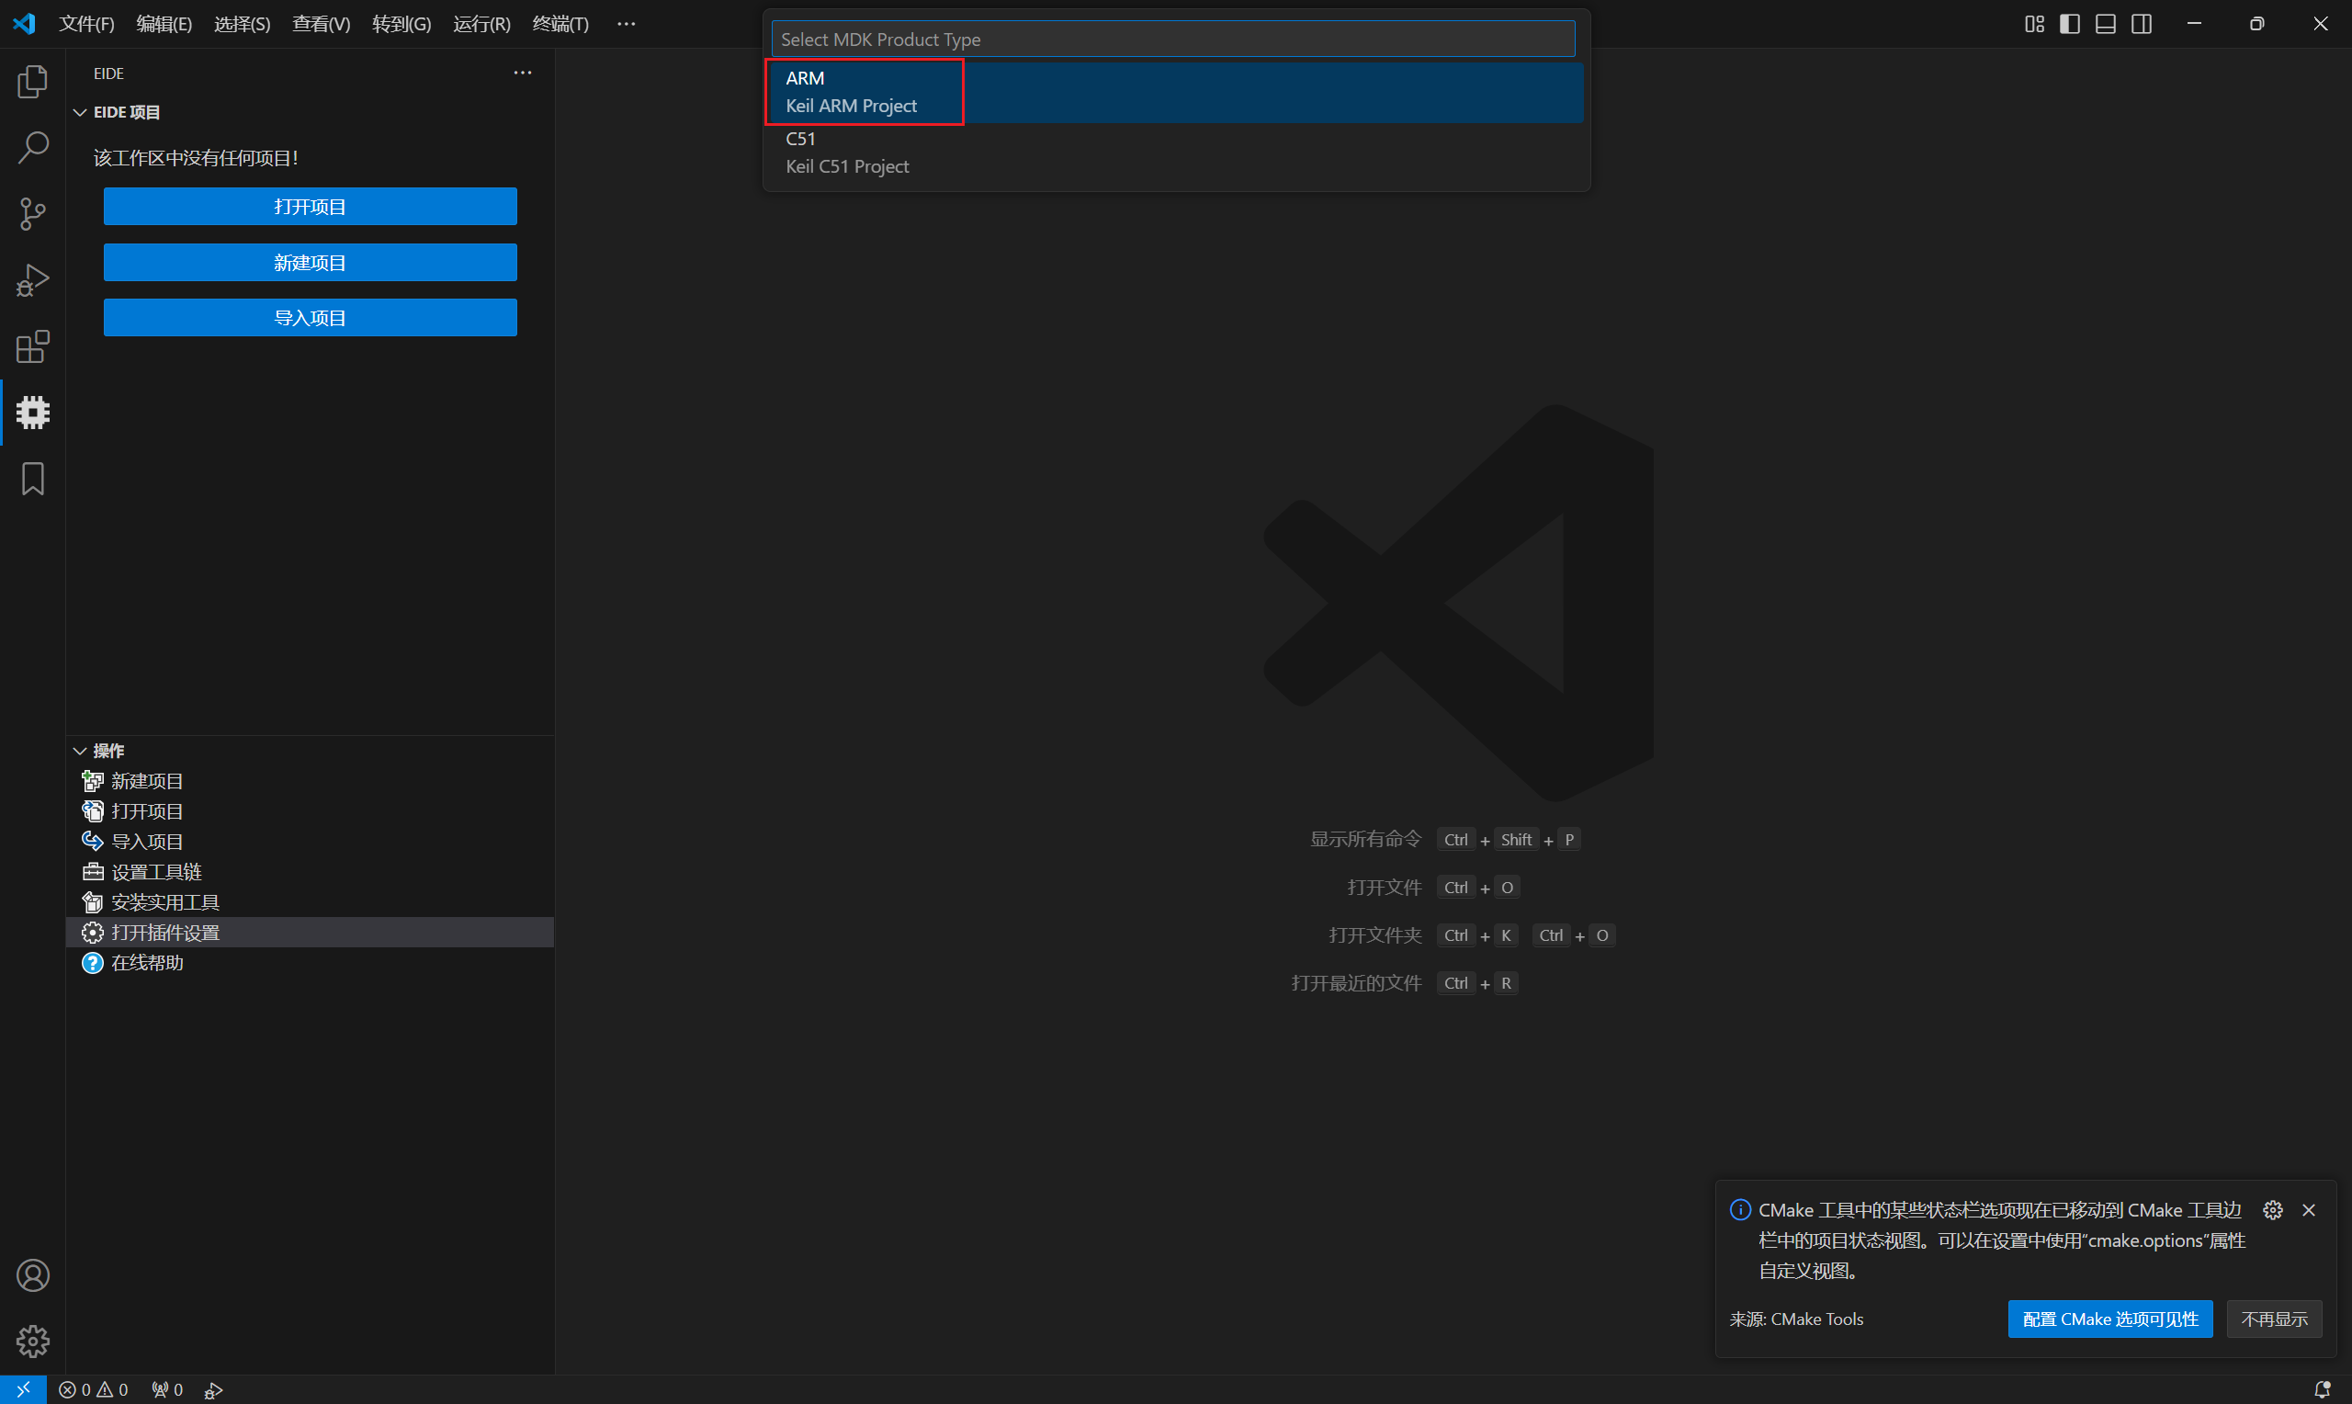Click the Accounts profile icon
This screenshot has height=1404, width=2352.
pyautogui.click(x=33, y=1275)
